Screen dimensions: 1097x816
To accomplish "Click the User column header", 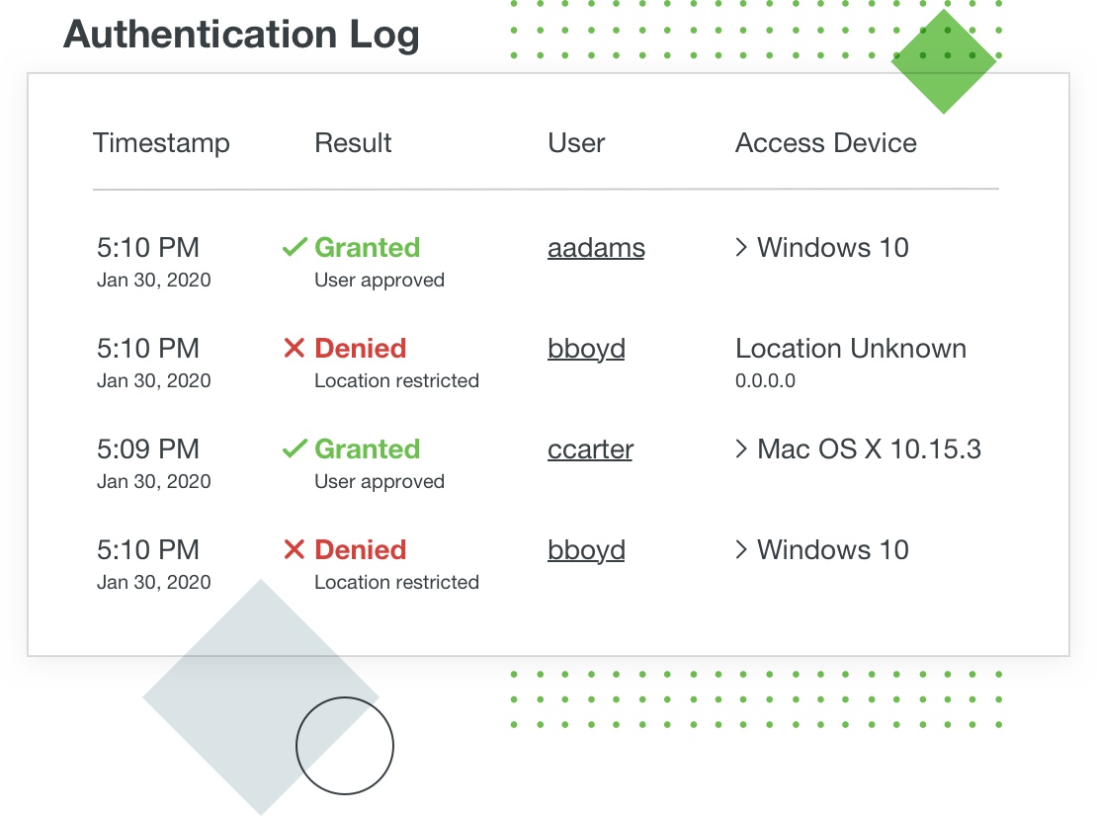I will click(x=576, y=143).
